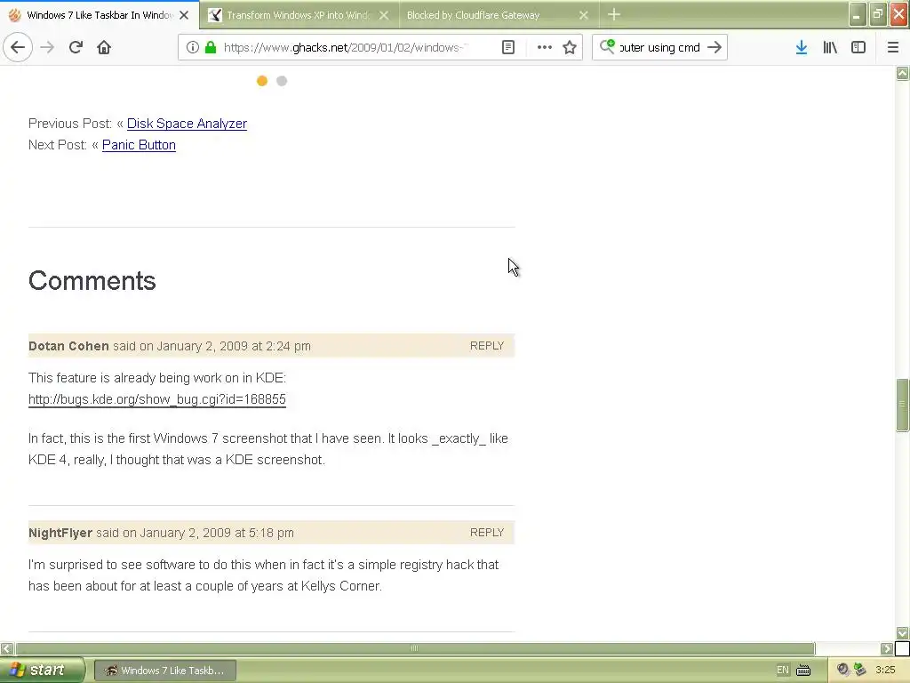Image resolution: width=910 pixels, height=683 pixels.
Task: Select the gray carousel dot
Action: (x=282, y=81)
